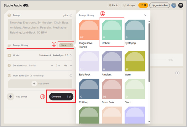Focus the prompt text area
Image resolution: width=187 pixels, height=127 pixels.
pos(40,29)
